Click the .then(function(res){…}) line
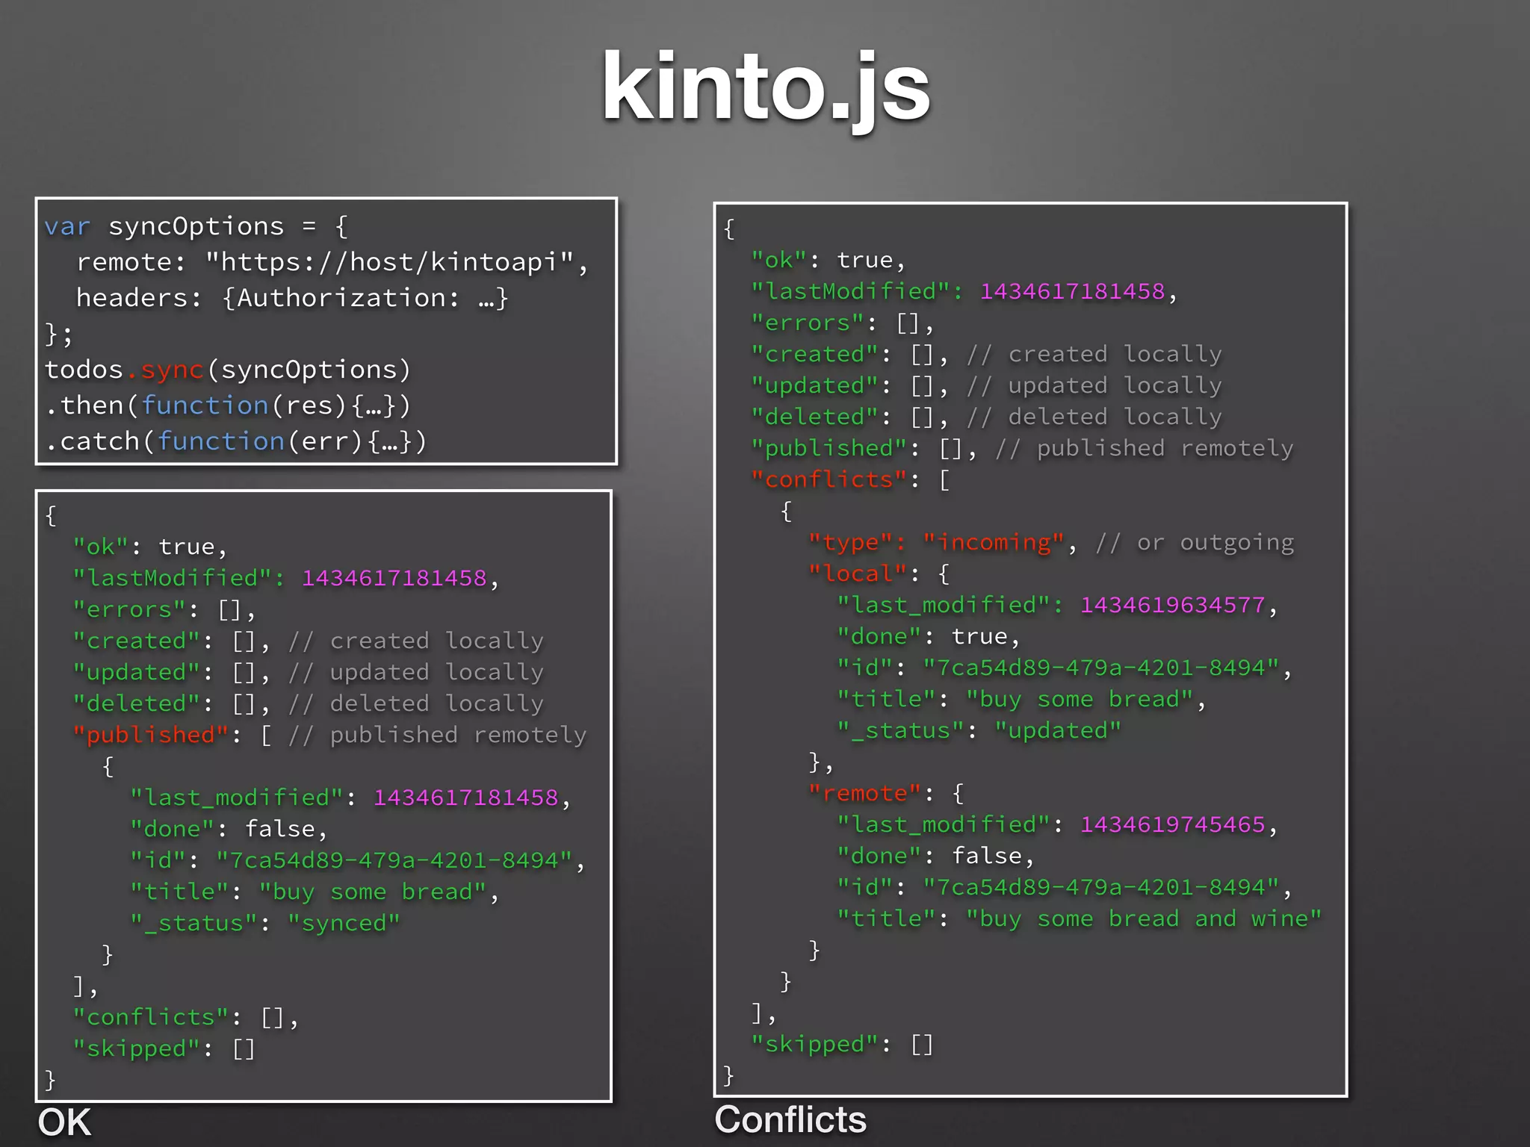The width and height of the screenshot is (1530, 1147). click(x=228, y=405)
